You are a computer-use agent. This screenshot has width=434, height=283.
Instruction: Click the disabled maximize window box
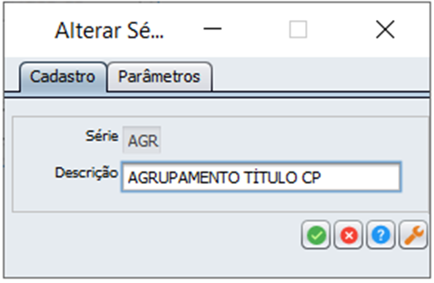298,29
